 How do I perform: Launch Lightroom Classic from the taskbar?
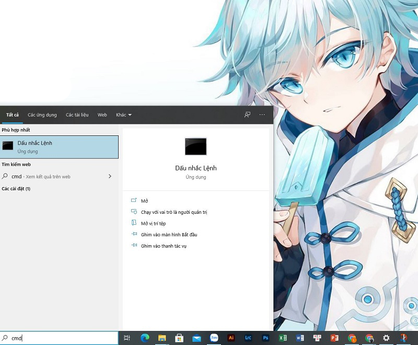pos(248,338)
